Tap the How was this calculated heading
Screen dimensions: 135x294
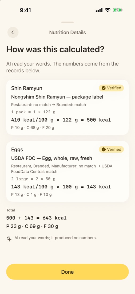tap(55, 49)
